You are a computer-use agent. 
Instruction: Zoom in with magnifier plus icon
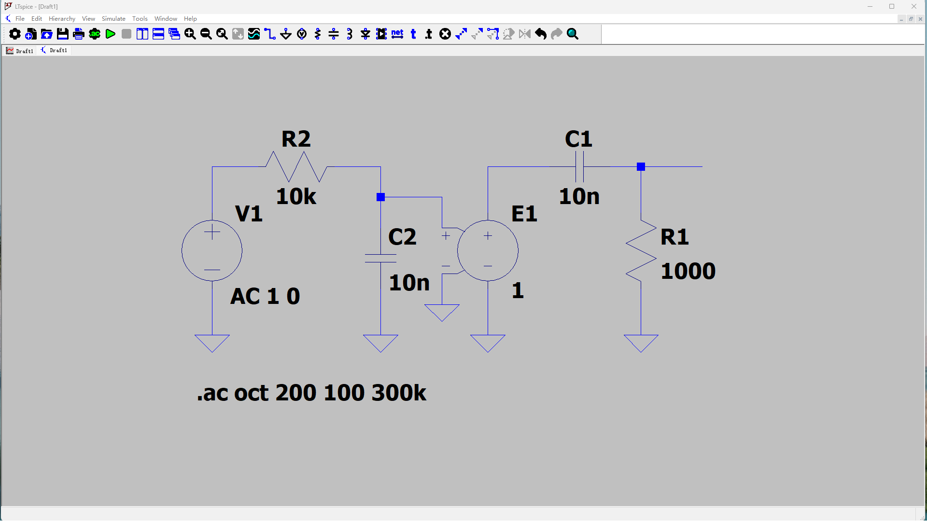(x=190, y=34)
